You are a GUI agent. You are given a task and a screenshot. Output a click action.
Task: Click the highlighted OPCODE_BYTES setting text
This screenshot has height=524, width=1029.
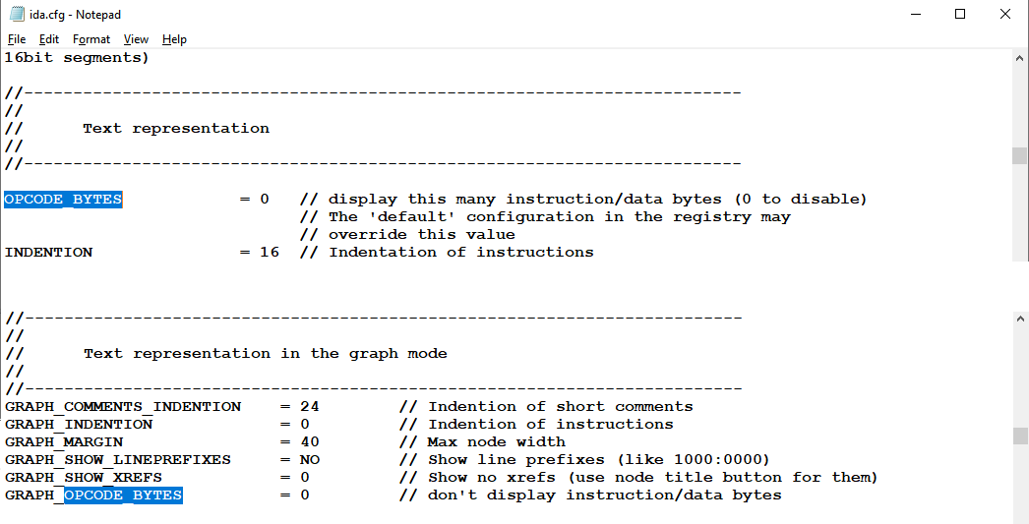(x=63, y=199)
